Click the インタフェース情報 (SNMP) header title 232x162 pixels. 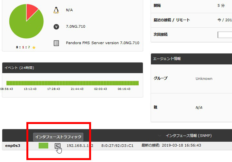(x=189, y=136)
